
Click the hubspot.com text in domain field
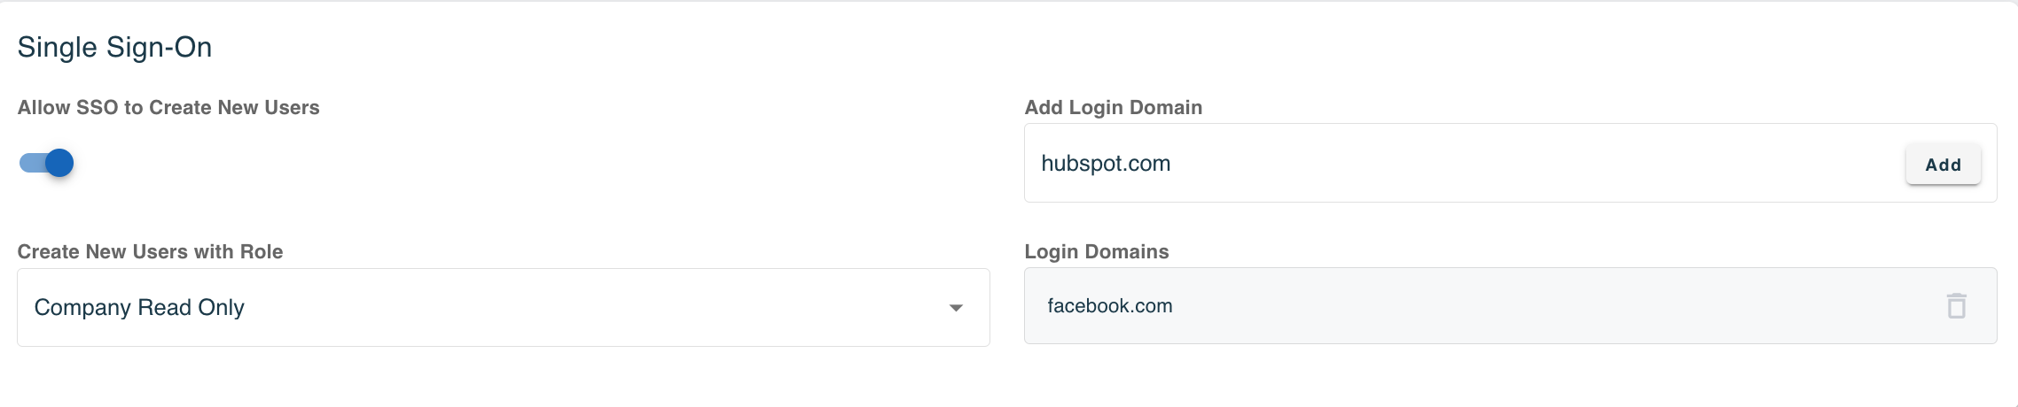[1106, 164]
